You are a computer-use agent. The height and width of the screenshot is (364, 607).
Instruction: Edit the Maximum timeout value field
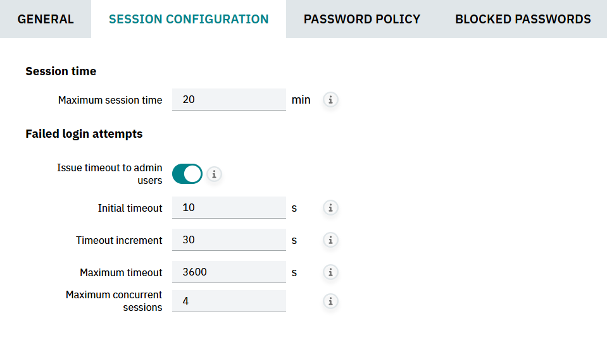coord(228,272)
